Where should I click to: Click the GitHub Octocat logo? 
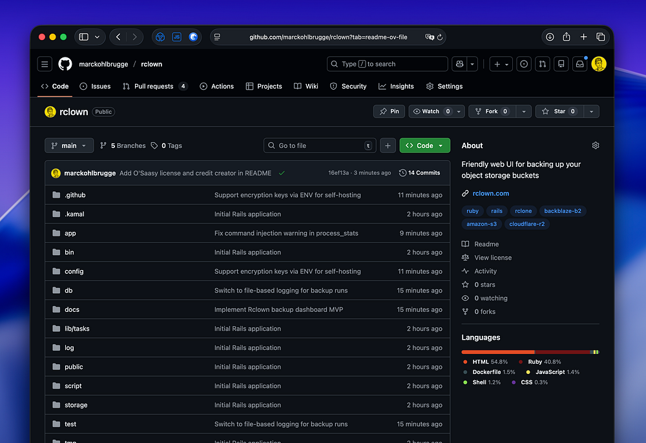tap(65, 64)
